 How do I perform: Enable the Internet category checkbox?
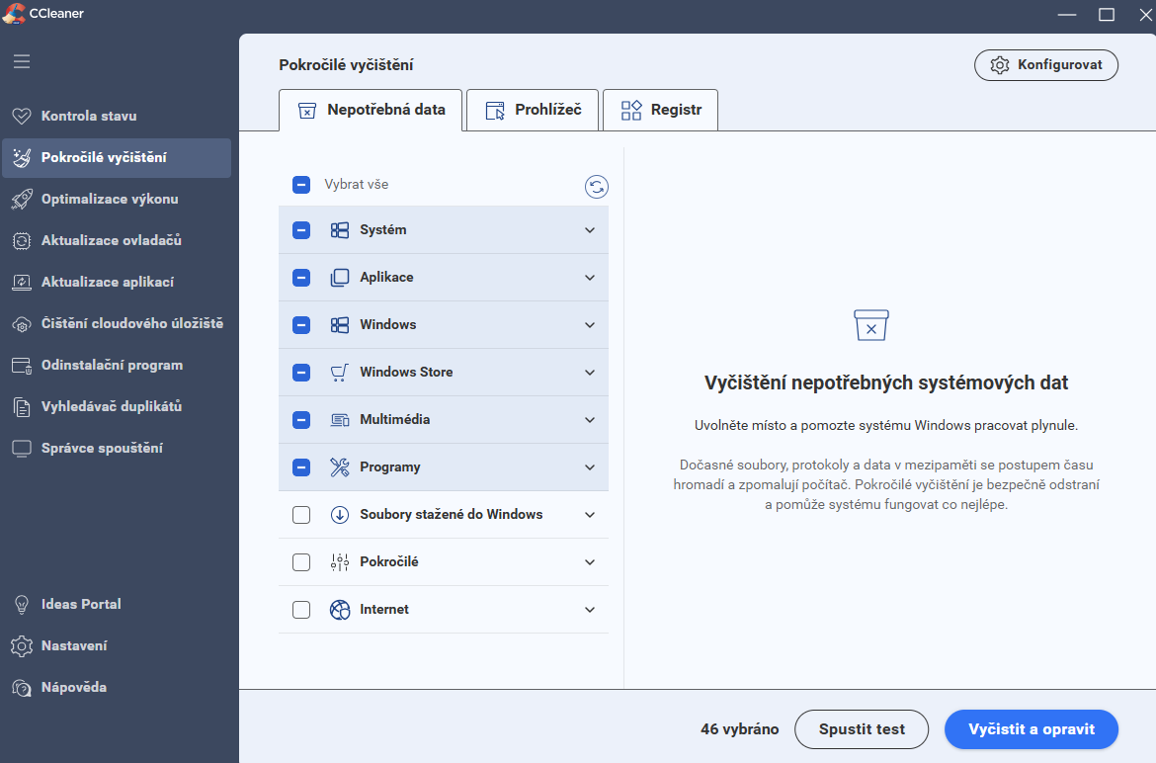(x=301, y=610)
